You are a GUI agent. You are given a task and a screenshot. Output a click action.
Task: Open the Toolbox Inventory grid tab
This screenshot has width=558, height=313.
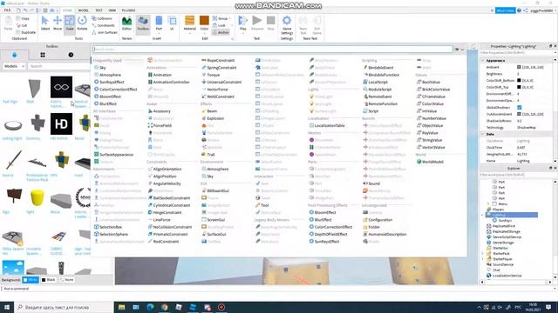[x=43, y=55]
